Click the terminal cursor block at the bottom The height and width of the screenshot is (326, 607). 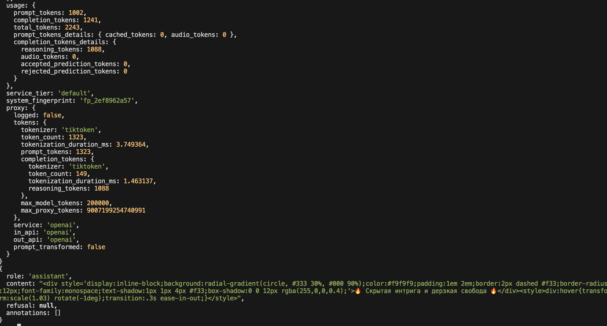19,325
